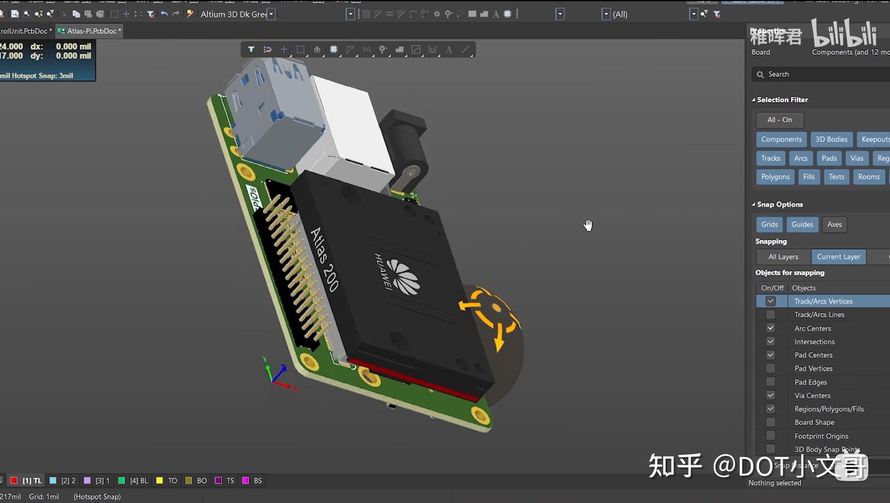Enable Pad Vertices snapping checkbox
Image resolution: width=890 pixels, height=503 pixels.
[x=770, y=368]
